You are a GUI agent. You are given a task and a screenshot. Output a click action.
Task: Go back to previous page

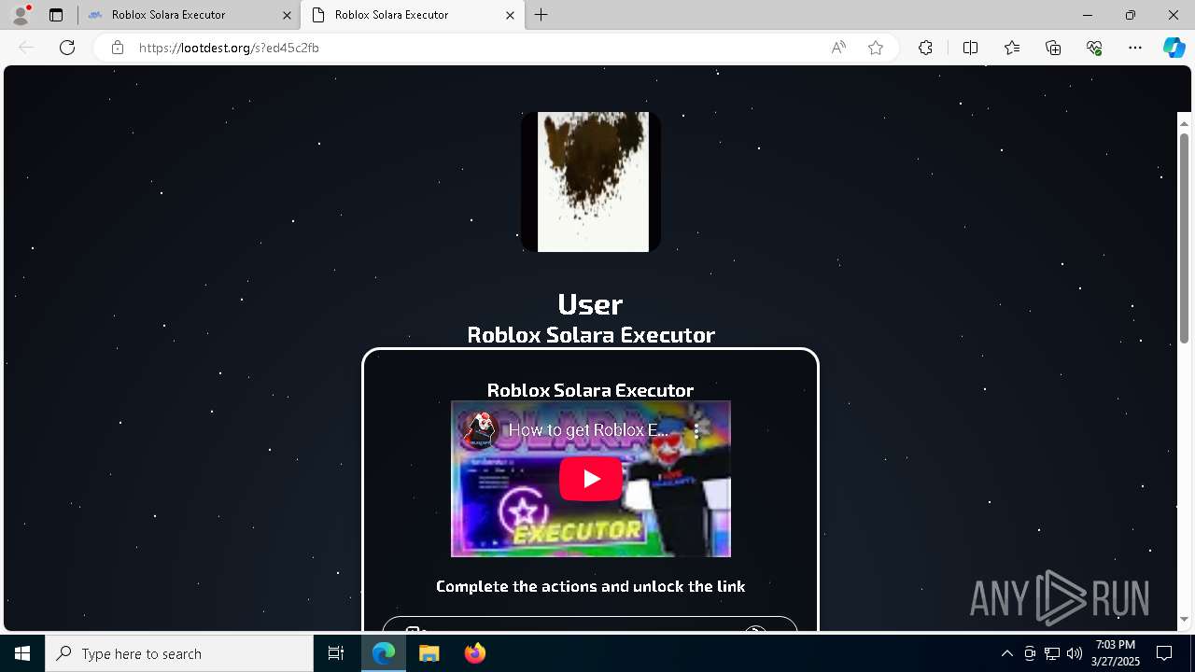(26, 48)
